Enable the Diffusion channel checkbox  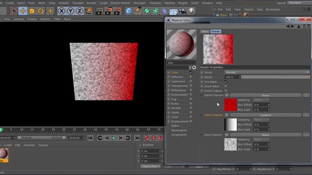[x=191, y=77]
